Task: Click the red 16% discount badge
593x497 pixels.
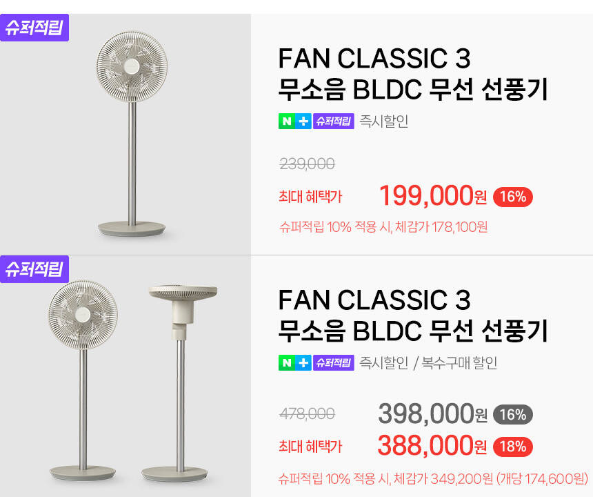Action: point(512,197)
